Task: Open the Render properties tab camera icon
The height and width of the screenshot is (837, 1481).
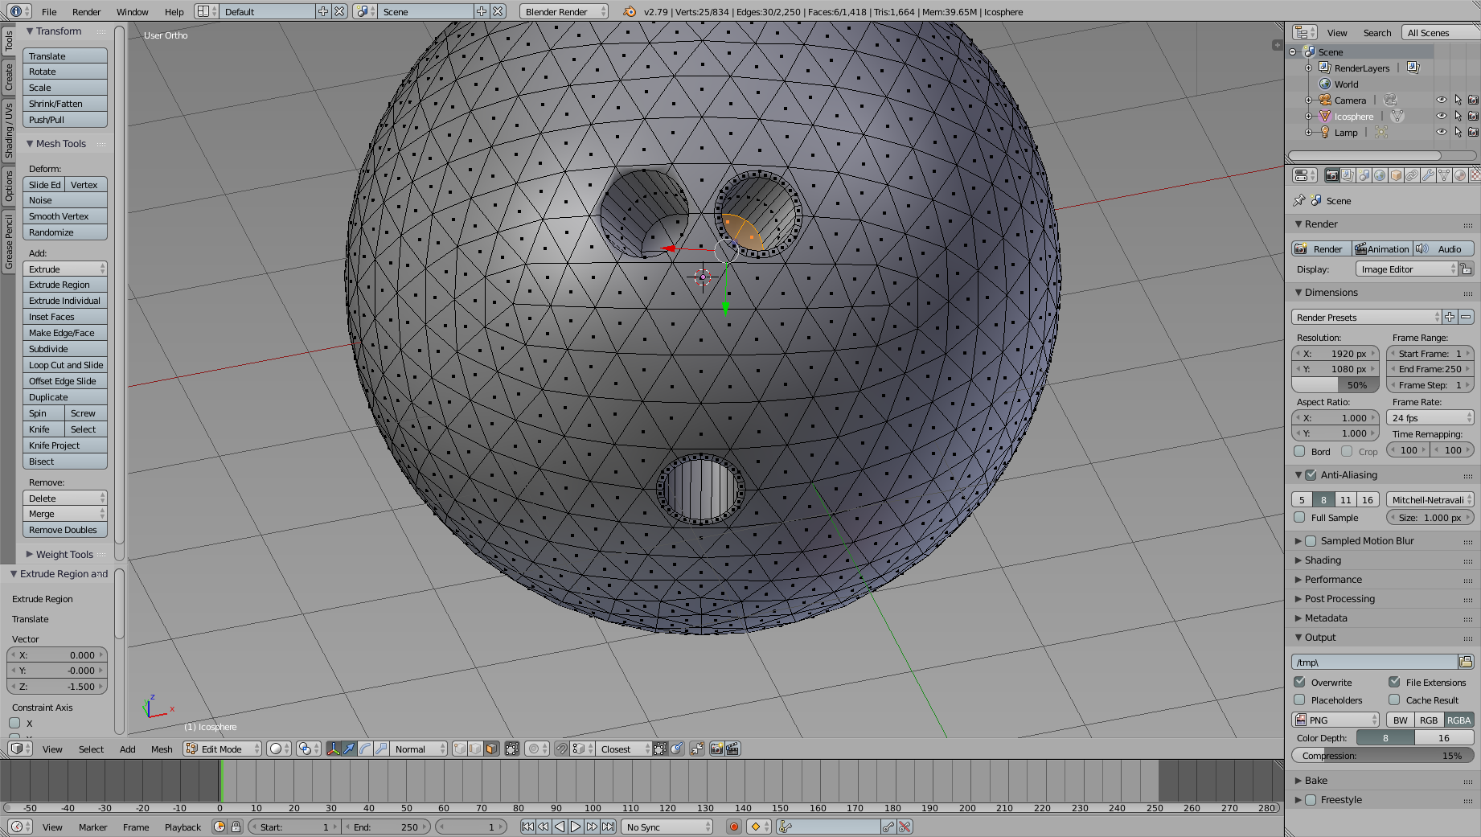Action: point(1331,175)
